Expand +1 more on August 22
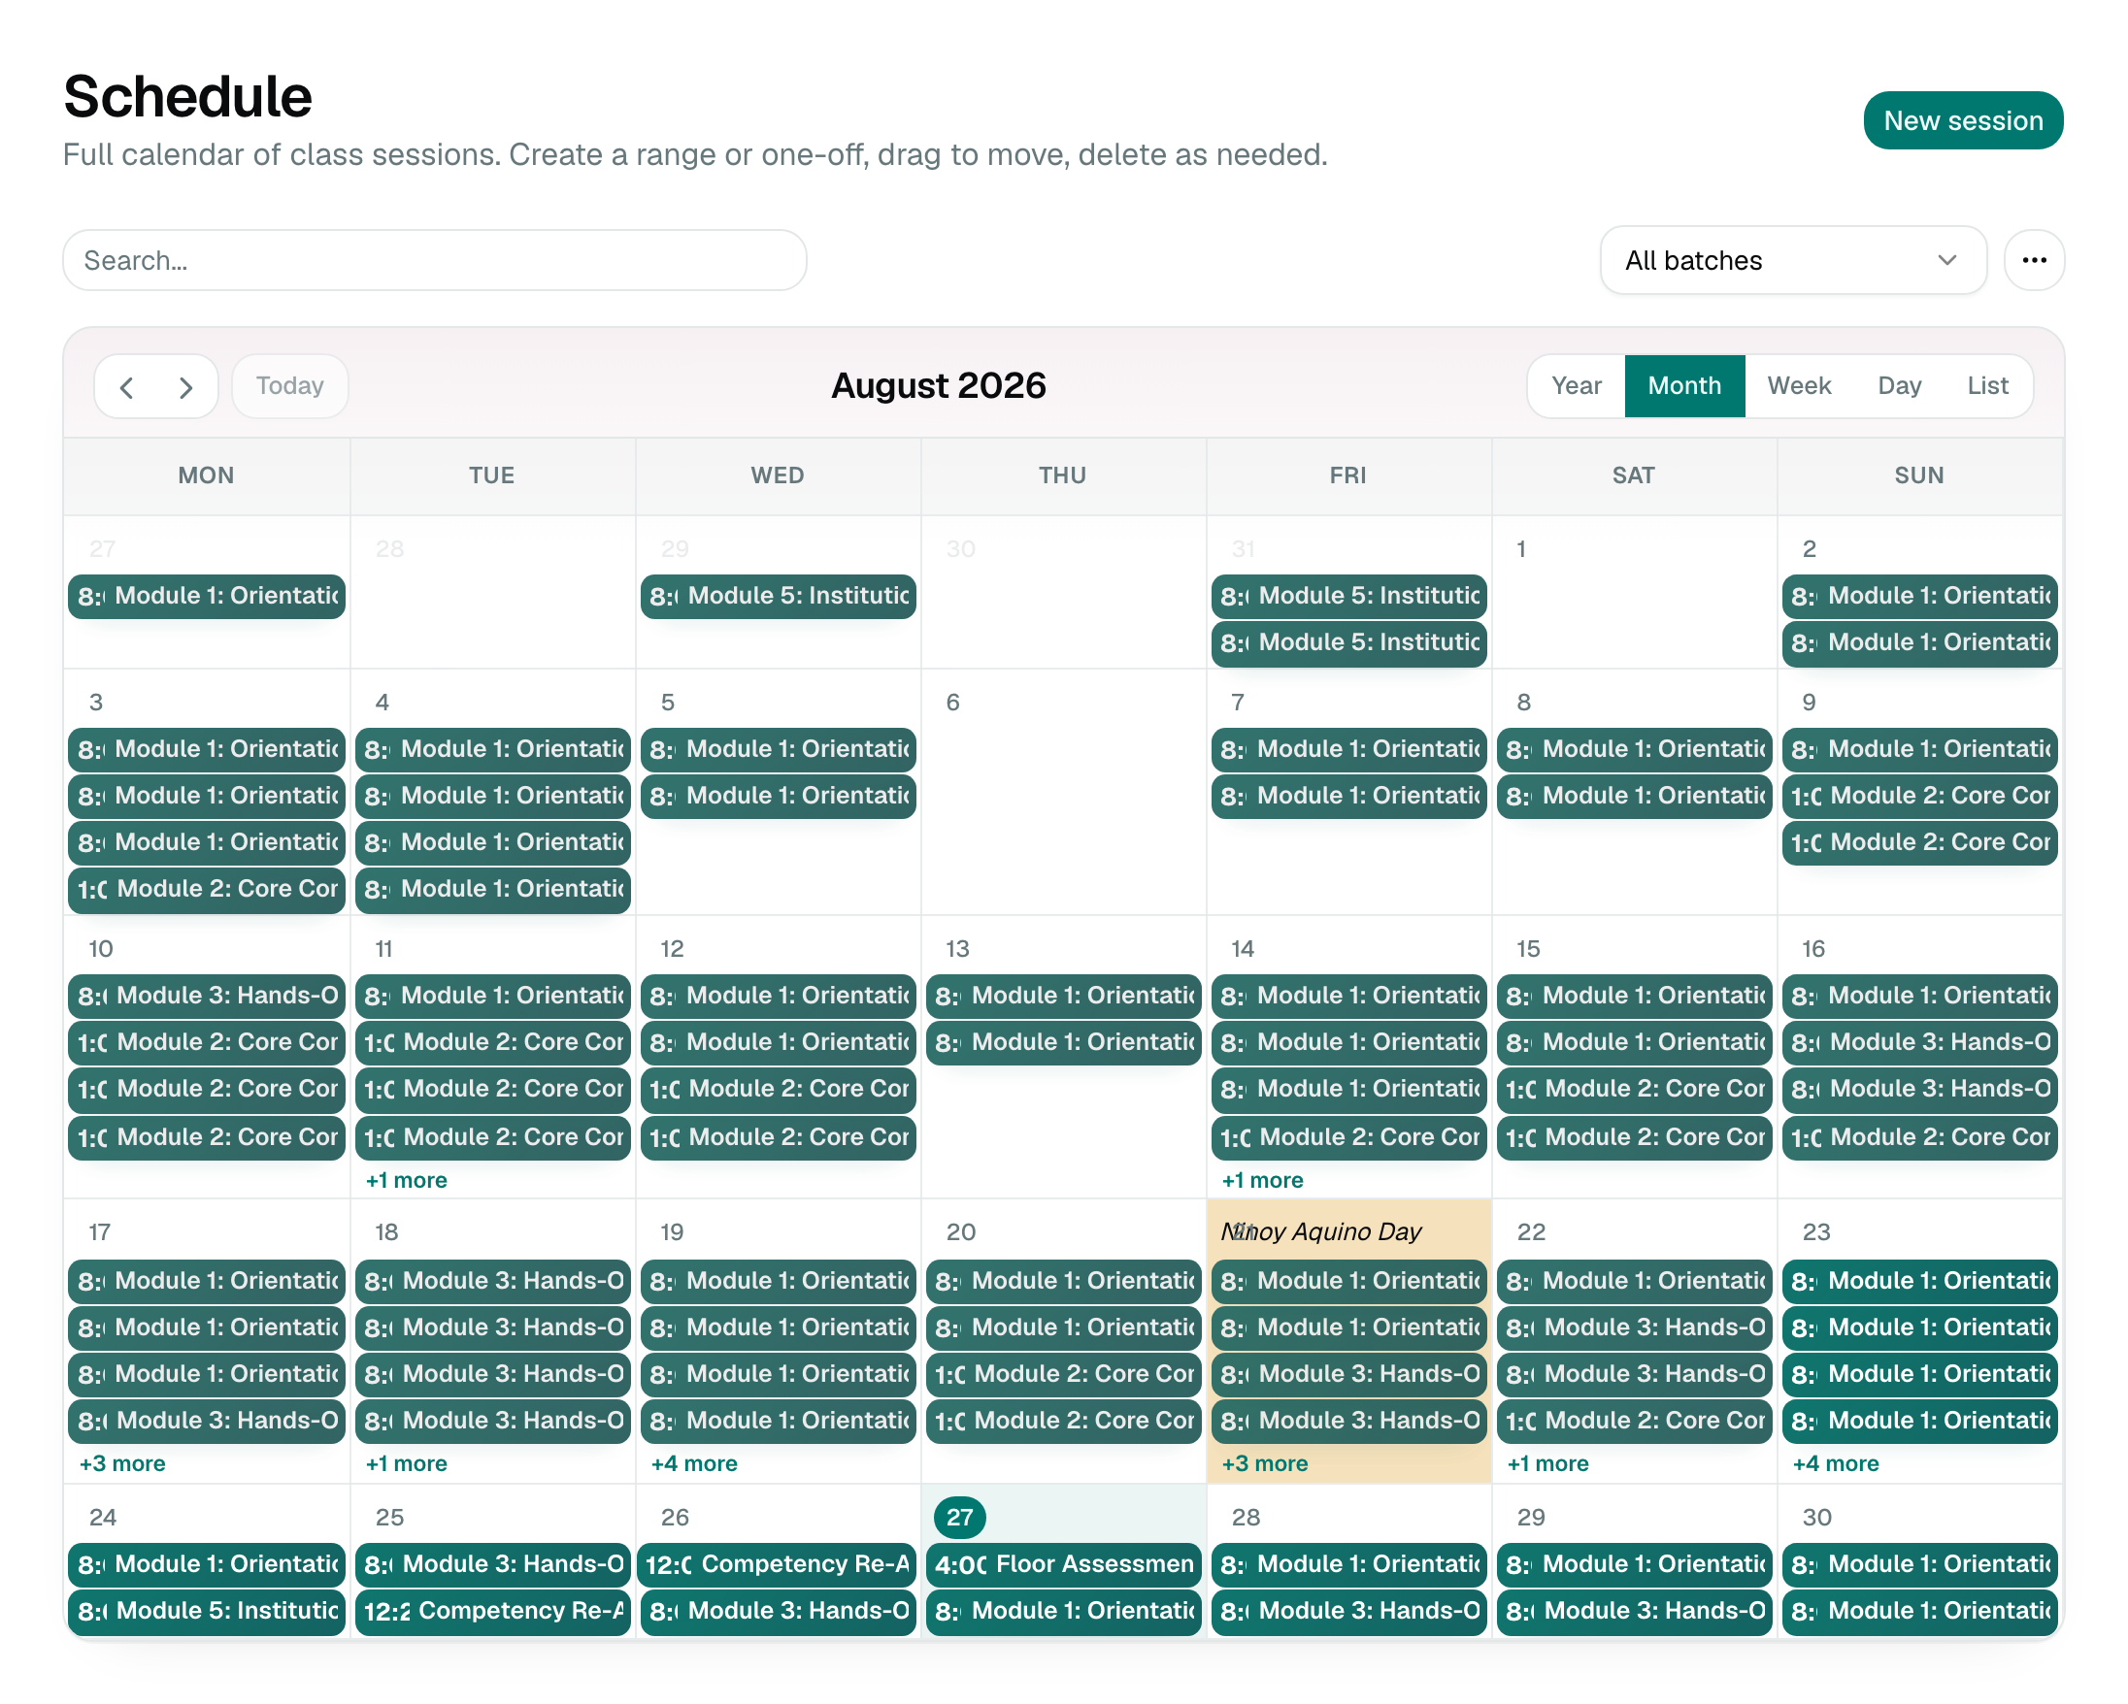The width and height of the screenshot is (2128, 1704). click(1547, 1463)
